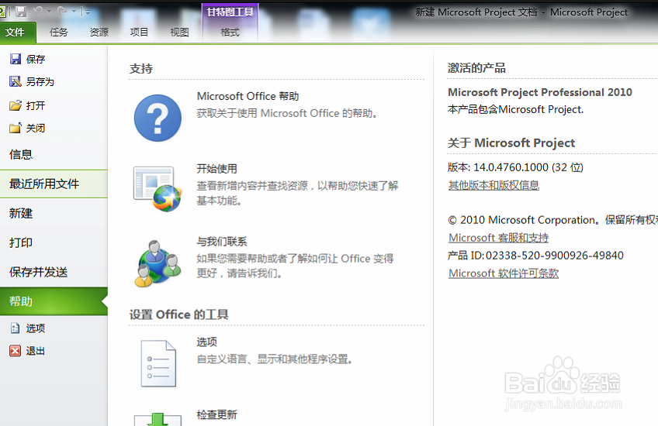Click 检查更新 heading text

tap(217, 414)
